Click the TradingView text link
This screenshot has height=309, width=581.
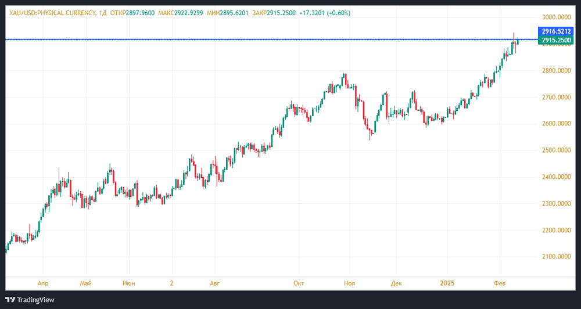[35, 300]
